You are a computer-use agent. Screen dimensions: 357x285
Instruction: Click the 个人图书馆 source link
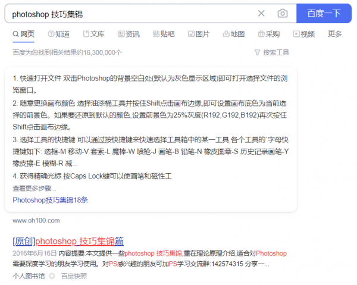coord(29,276)
